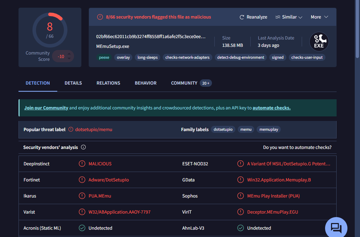Go to the Community tab

coord(184,83)
